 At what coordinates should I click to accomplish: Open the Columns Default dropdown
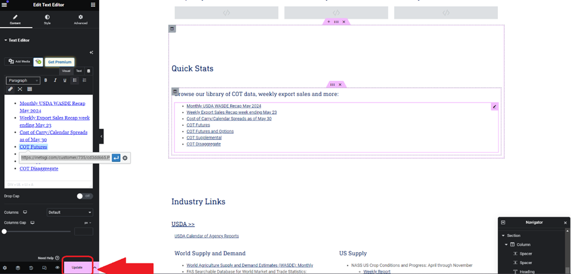click(70, 212)
